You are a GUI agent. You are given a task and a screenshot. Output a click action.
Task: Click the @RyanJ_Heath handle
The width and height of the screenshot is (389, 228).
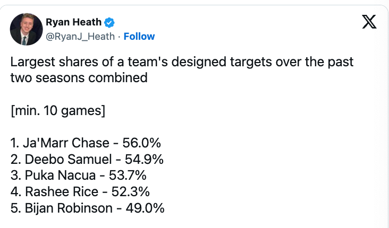(80, 37)
